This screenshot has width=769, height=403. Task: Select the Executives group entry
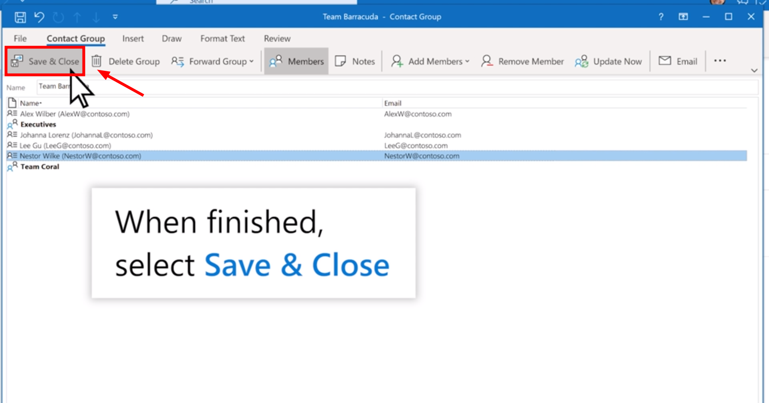pyautogui.click(x=38, y=124)
